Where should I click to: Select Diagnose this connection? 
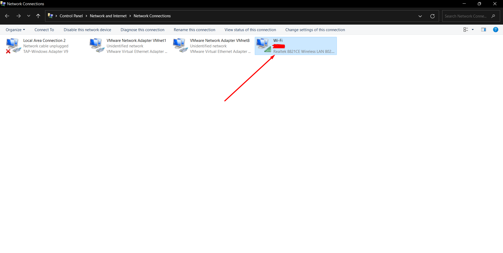click(x=142, y=30)
